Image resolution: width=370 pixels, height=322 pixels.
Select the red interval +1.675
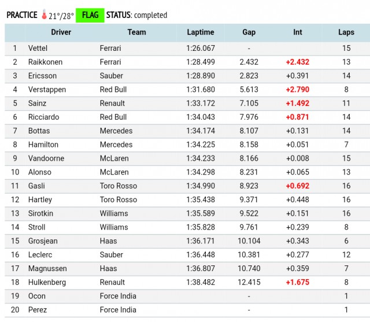click(298, 282)
